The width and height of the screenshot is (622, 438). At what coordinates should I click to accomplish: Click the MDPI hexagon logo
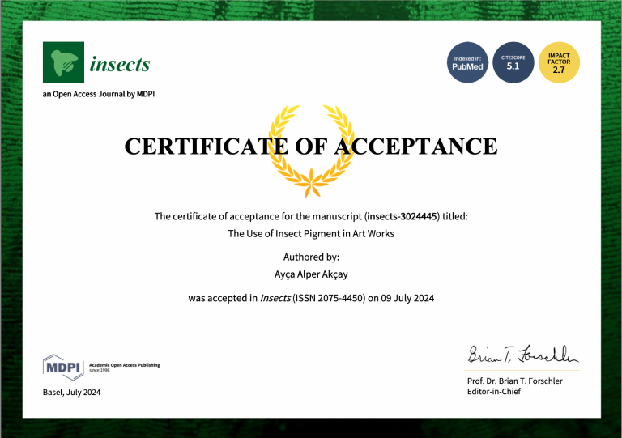click(x=62, y=367)
